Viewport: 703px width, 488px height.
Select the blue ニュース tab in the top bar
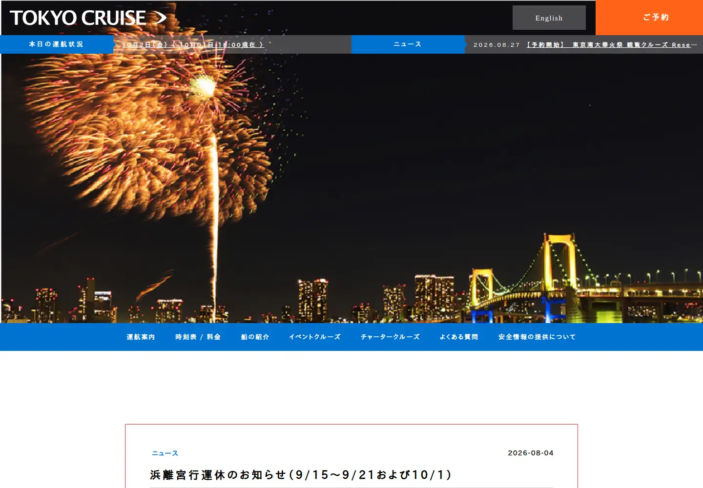coord(408,44)
